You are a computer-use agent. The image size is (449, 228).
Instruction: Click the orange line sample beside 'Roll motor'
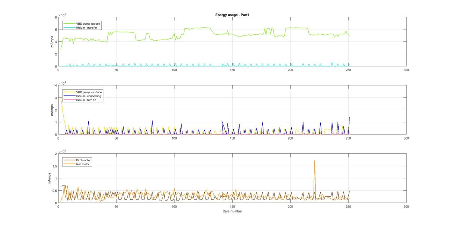click(70, 164)
